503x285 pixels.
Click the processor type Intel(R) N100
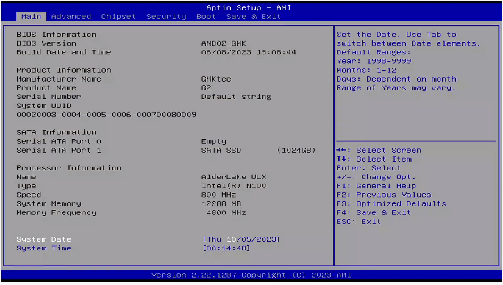click(234, 186)
